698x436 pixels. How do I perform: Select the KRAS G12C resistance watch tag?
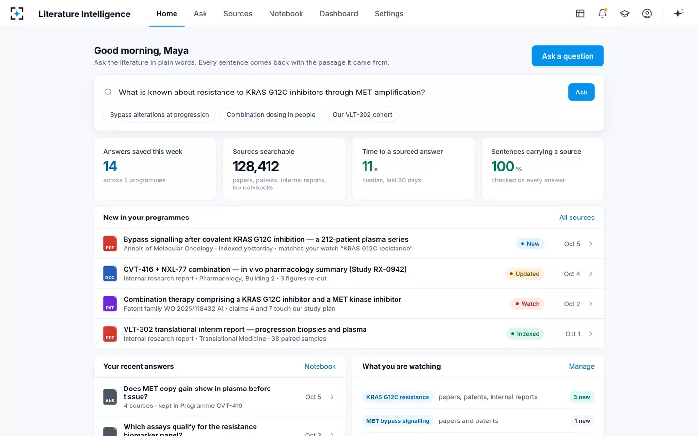pos(397,397)
